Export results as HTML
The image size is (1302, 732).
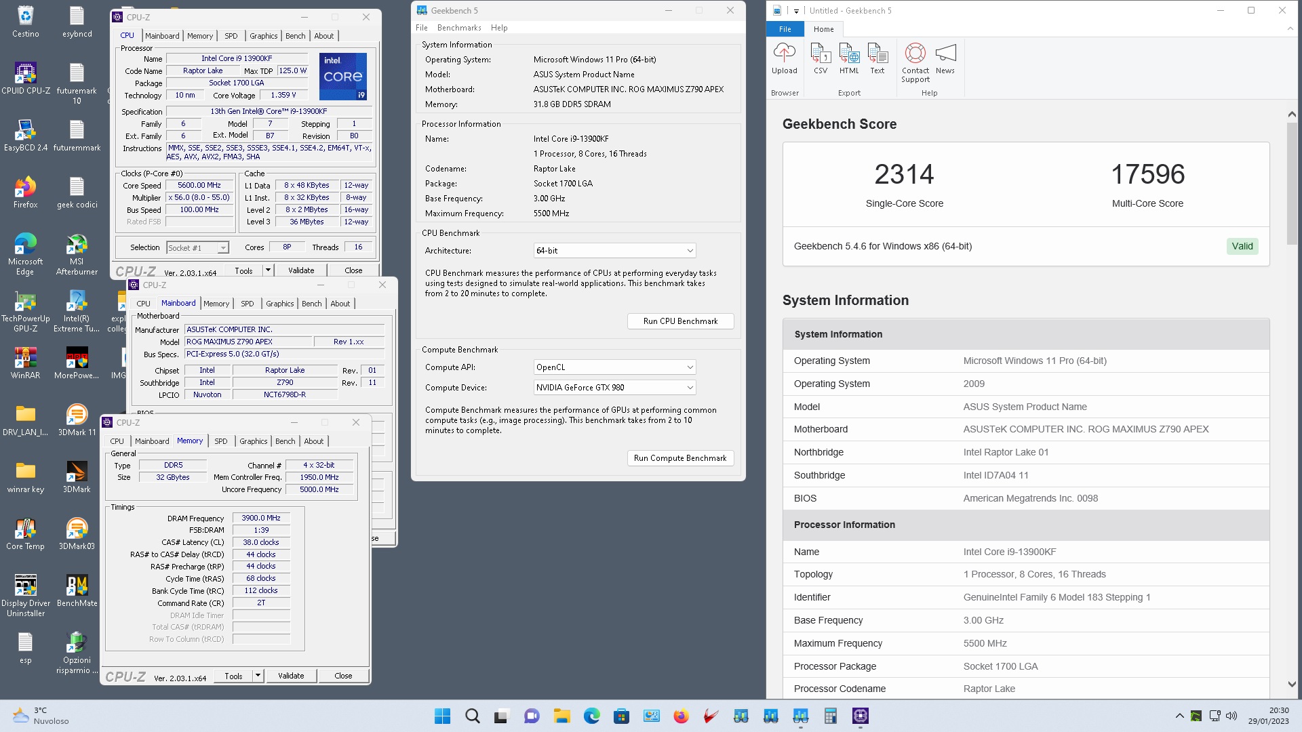tap(849, 59)
